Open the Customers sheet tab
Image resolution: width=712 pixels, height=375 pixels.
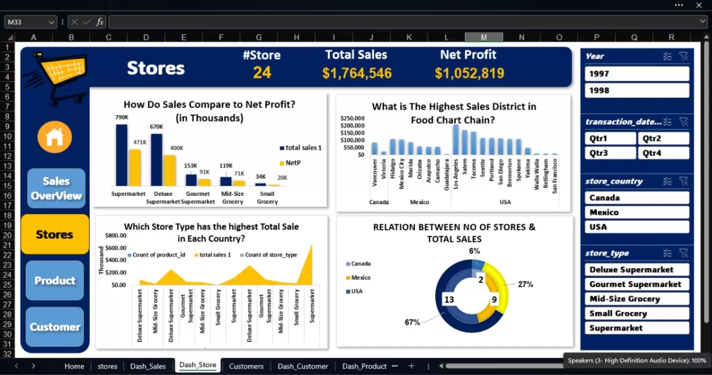click(246, 366)
